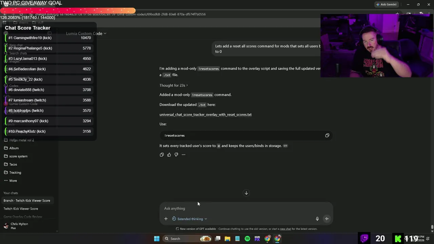Switch to first Chrome taskbar icon
The height and width of the screenshot is (244, 434).
(267, 239)
